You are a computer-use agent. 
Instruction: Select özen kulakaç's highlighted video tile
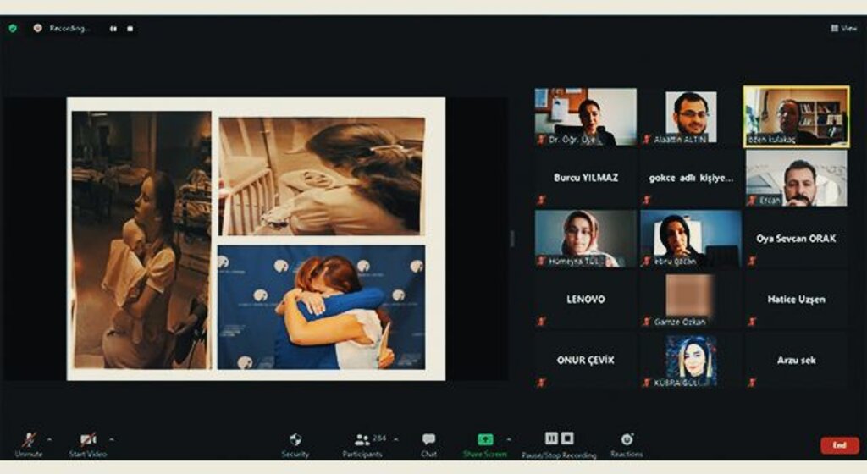tap(796, 116)
